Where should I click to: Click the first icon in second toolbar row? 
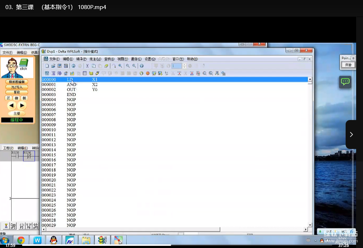47,73
